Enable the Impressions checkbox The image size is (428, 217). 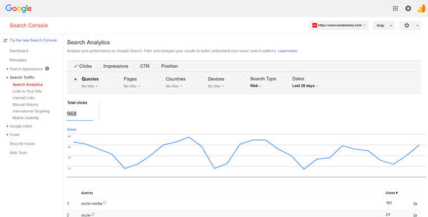(100, 66)
